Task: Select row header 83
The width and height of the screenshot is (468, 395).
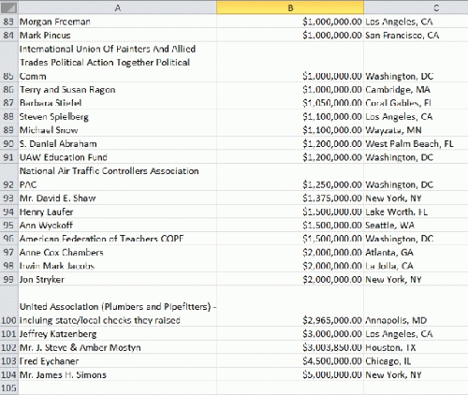Action: (x=9, y=22)
